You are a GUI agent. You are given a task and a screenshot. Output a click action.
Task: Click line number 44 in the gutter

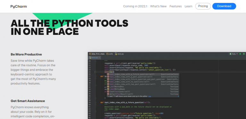tap(89, 113)
